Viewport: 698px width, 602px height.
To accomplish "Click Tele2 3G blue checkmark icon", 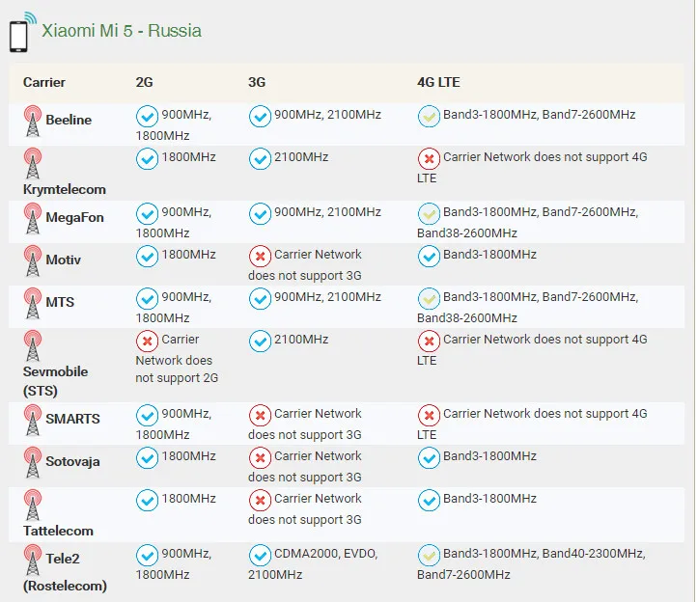I will 260,556.
